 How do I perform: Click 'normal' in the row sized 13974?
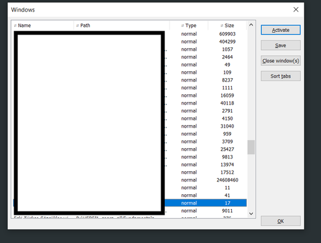[189, 165]
